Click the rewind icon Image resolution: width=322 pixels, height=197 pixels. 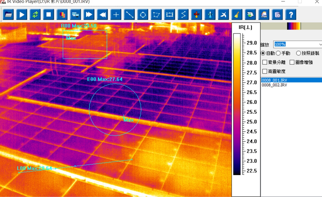[102, 15]
